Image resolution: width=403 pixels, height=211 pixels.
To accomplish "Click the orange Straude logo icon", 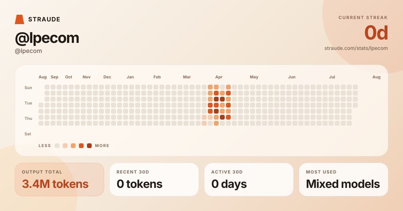I will 19,19.
